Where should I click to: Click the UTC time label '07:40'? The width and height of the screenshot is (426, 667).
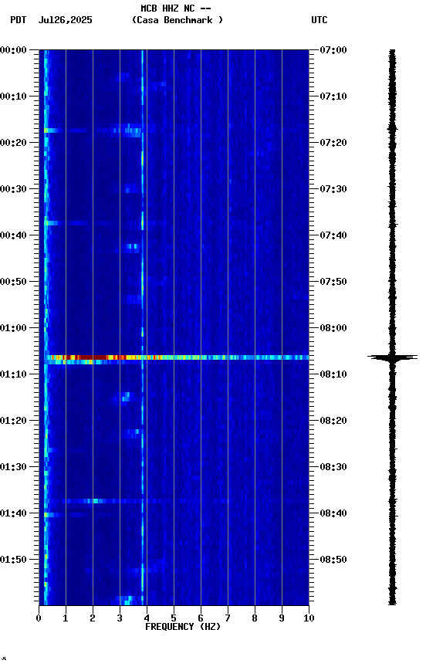(x=333, y=235)
